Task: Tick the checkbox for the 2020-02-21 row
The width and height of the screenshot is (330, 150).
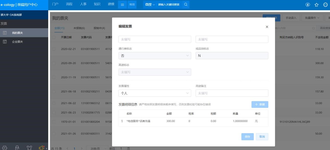Action: pos(54,49)
